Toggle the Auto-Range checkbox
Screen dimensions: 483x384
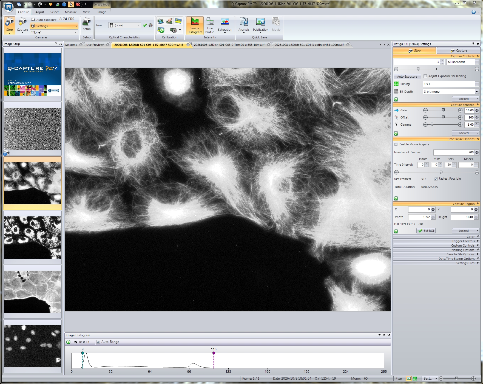[x=98, y=342]
